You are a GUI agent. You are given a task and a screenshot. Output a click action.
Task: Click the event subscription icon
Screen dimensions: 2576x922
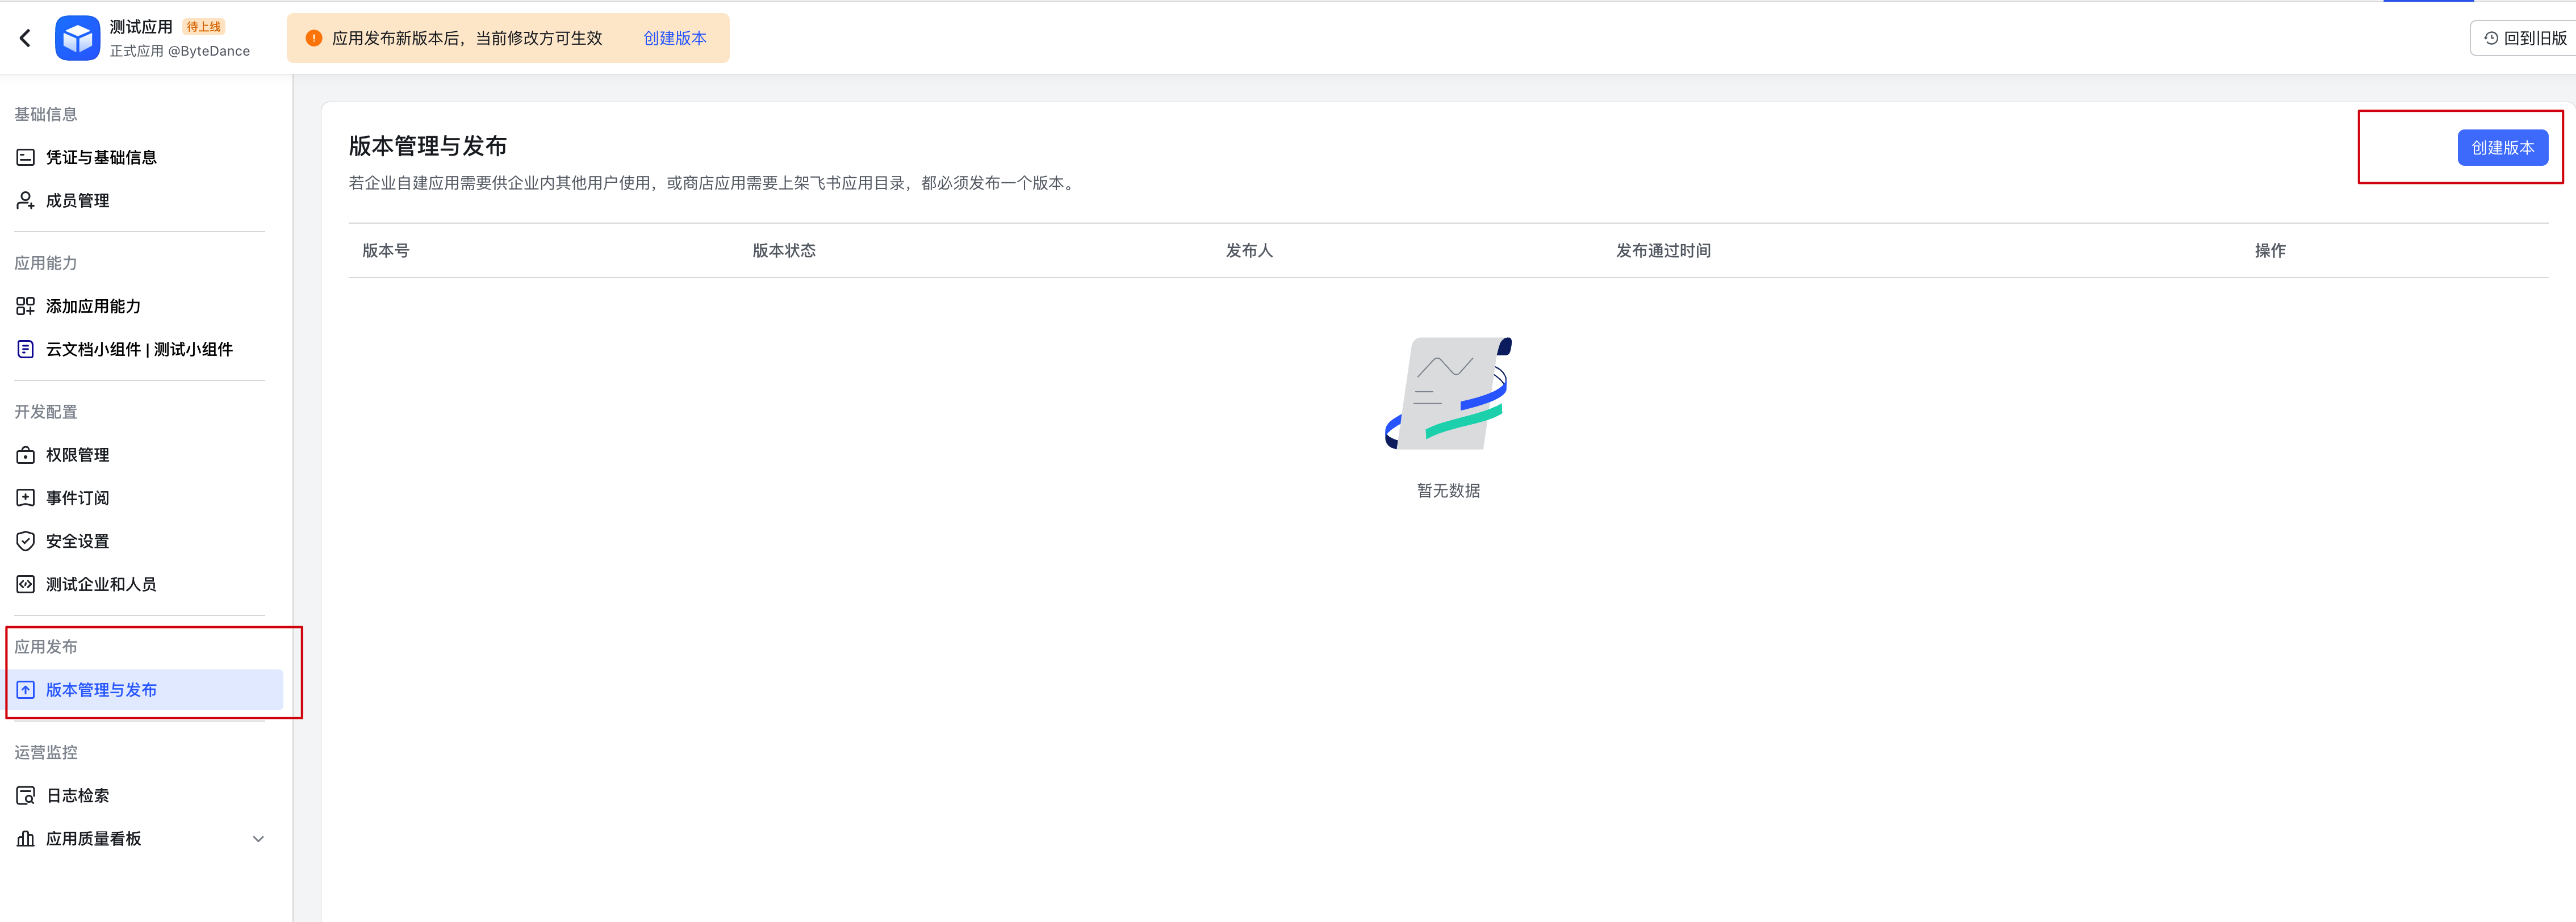point(26,498)
